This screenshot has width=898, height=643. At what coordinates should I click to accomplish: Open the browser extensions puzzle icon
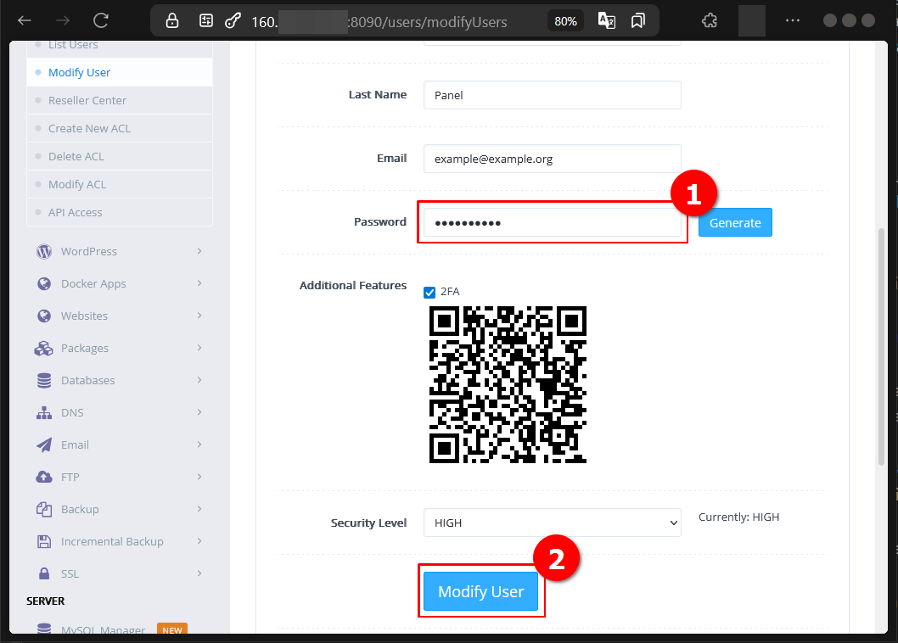coord(709,21)
